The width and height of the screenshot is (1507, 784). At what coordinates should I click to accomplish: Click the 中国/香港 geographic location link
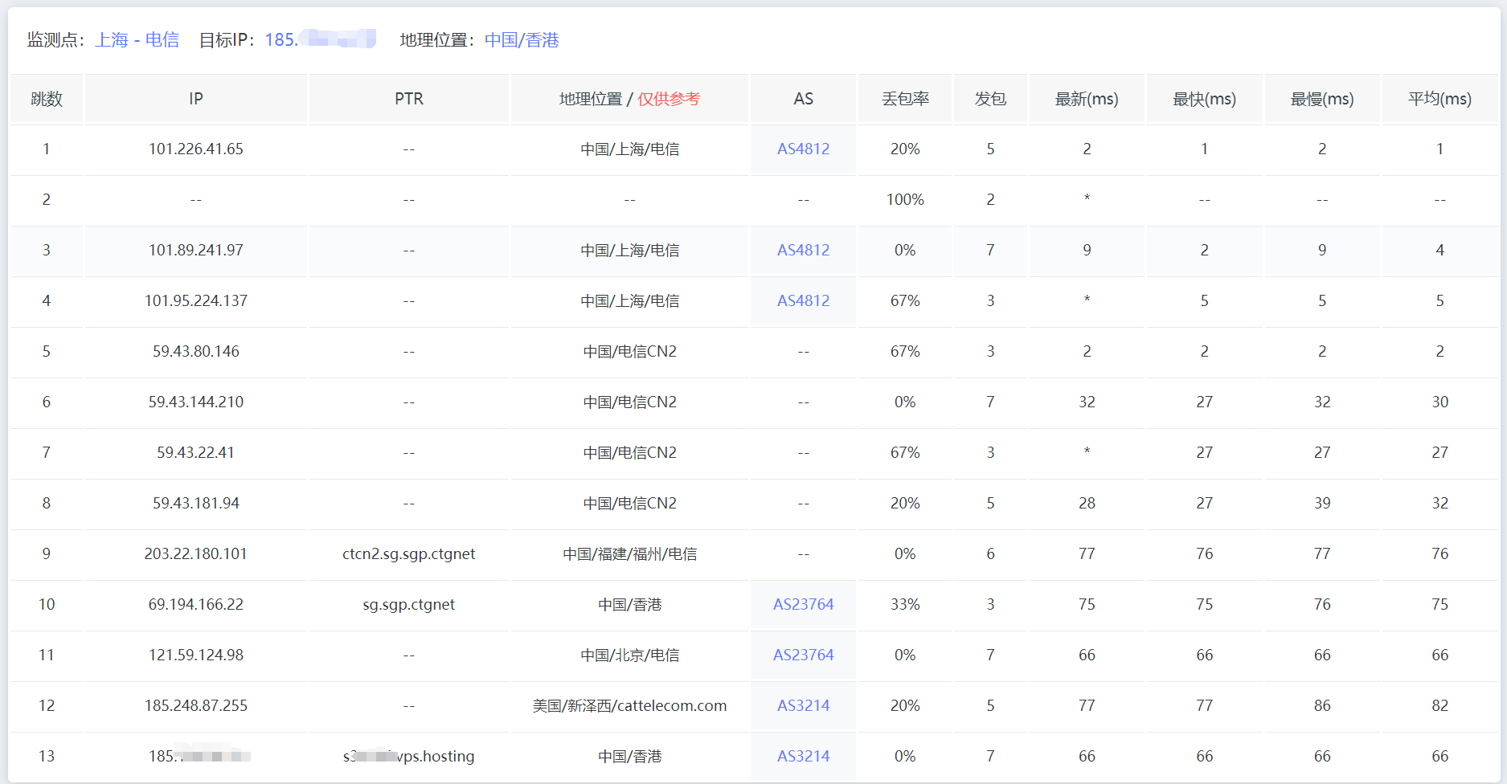coord(522,40)
